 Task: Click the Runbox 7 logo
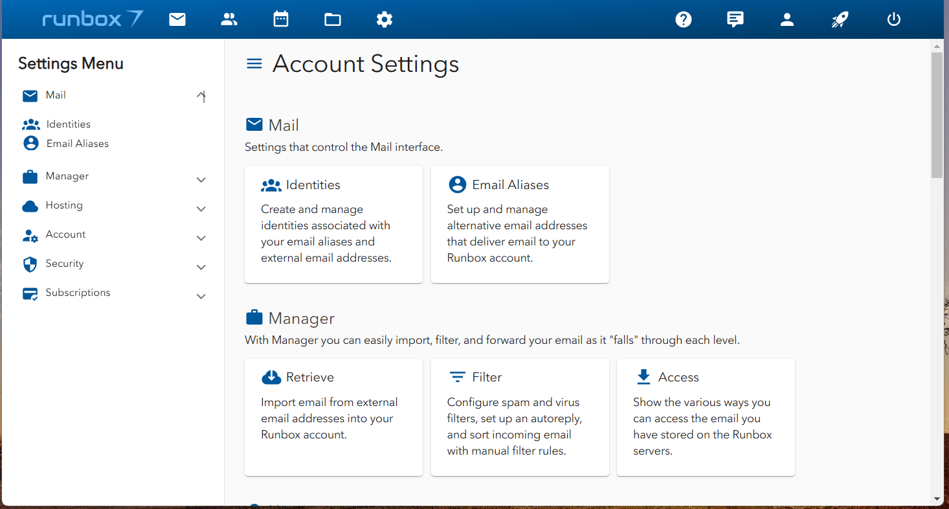[93, 19]
